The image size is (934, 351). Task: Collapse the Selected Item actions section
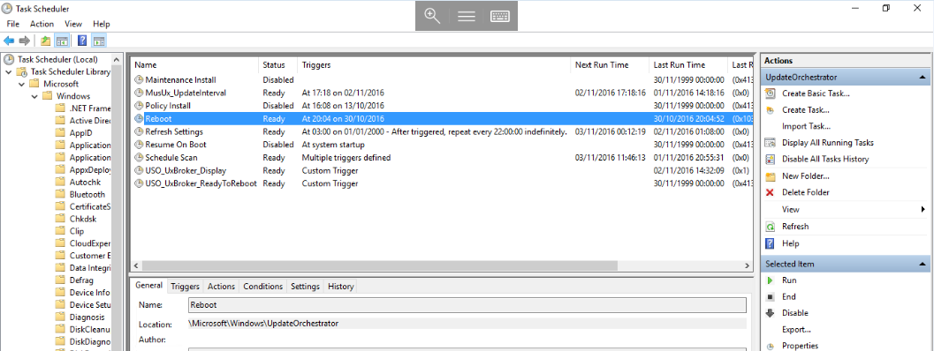coord(923,264)
